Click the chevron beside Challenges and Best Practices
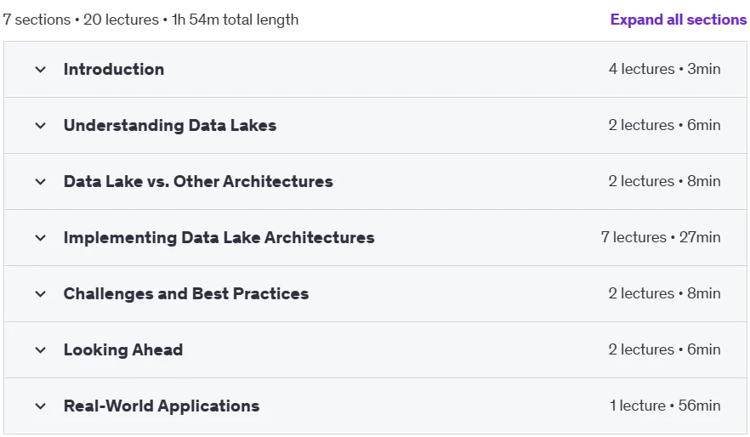The image size is (750, 437). tap(41, 294)
